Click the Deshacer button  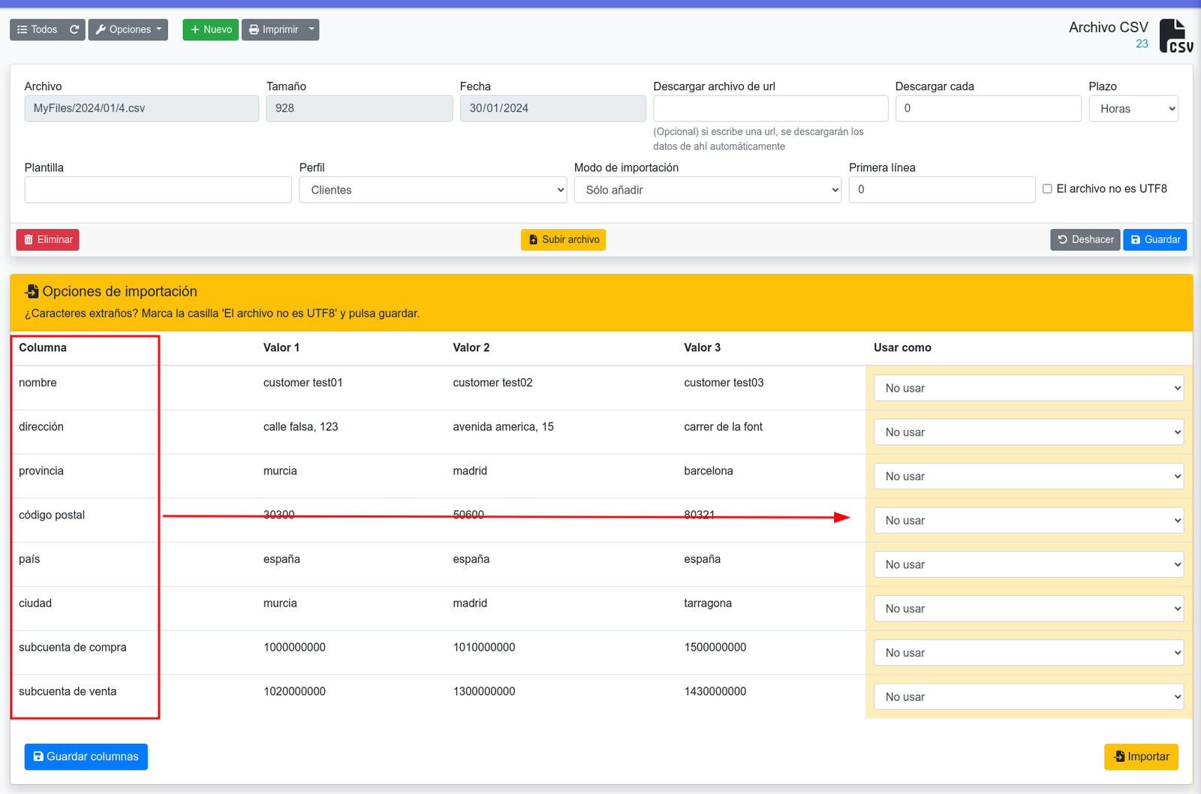click(x=1085, y=239)
